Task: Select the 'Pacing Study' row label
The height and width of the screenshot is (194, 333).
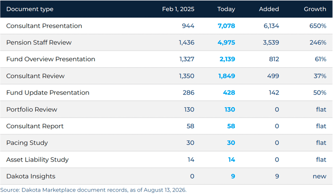Action: coord(27,143)
